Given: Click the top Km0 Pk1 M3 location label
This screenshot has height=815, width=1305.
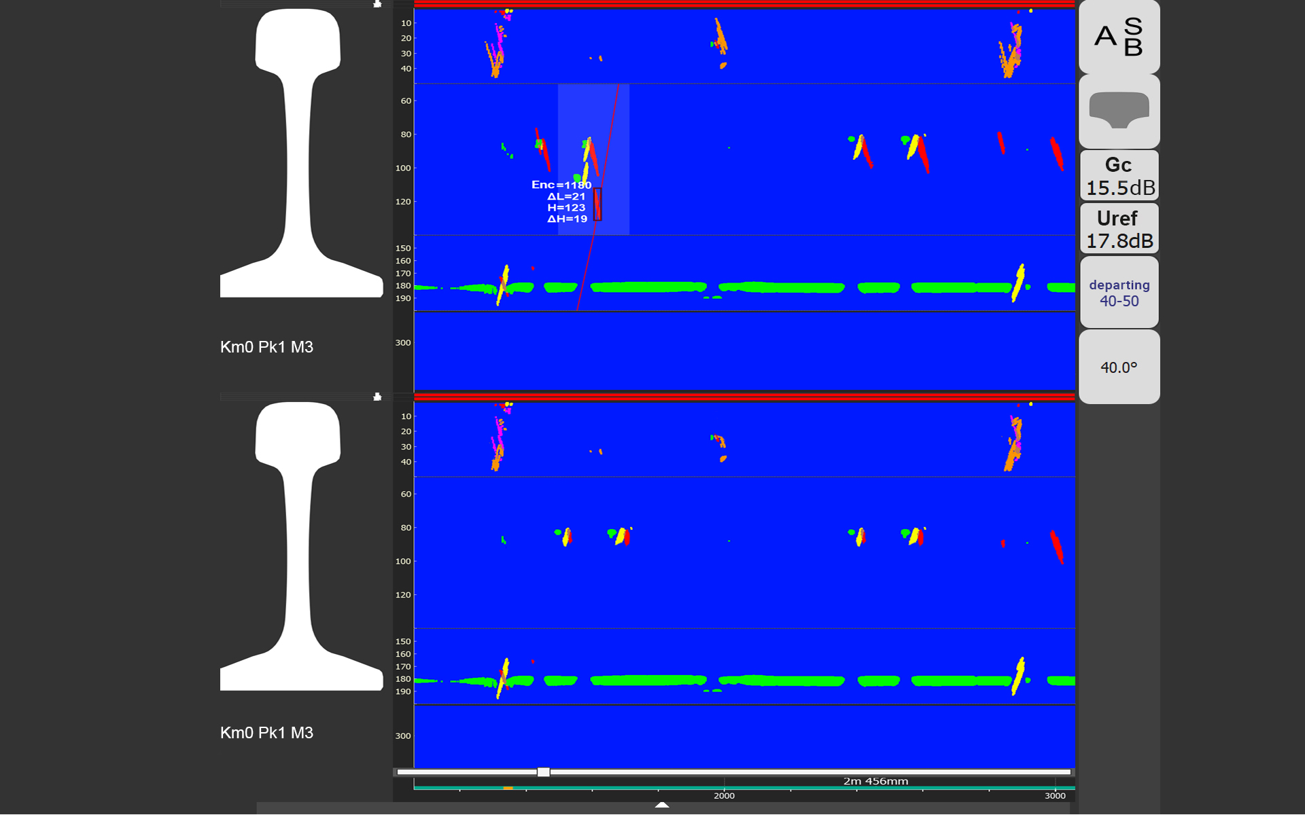Looking at the screenshot, I should click(x=266, y=347).
